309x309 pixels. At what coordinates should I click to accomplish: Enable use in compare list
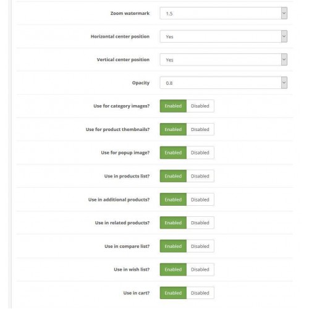pos(173,246)
